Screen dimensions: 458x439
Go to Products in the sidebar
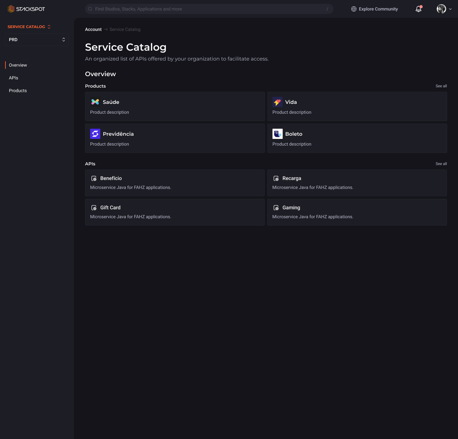18,90
